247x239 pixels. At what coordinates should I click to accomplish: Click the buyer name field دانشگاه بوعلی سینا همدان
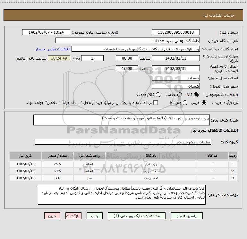click(128, 41)
